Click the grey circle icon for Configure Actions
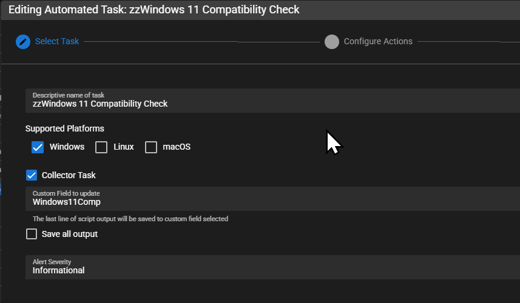 332,42
